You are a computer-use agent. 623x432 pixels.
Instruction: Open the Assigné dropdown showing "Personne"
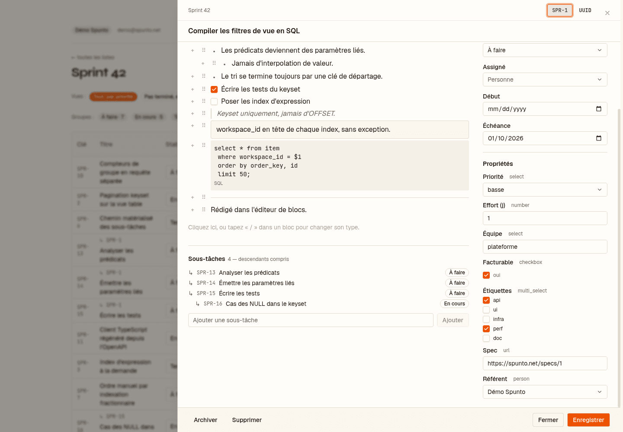click(545, 79)
